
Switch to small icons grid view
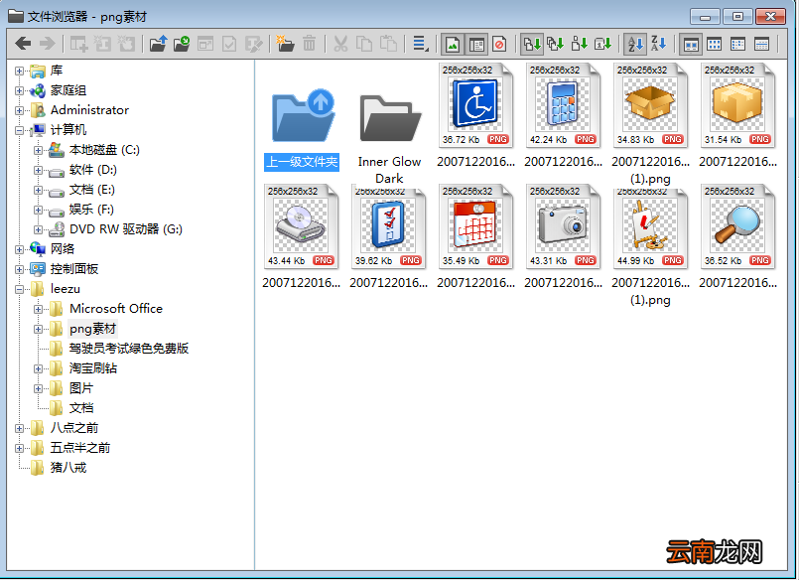715,45
